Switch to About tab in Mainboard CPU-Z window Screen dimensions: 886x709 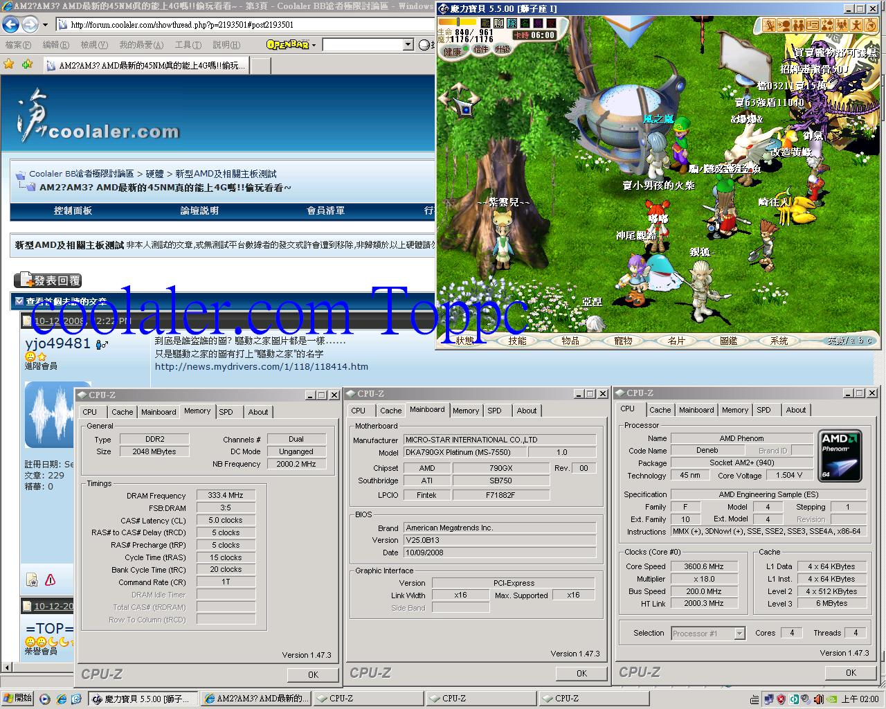click(x=526, y=411)
